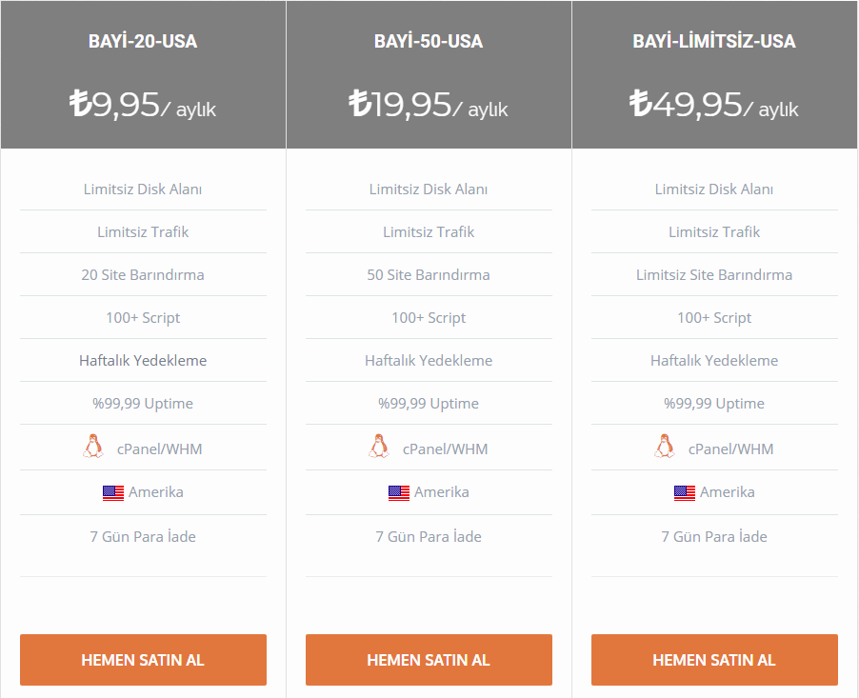The image size is (859, 698).
Task: Select the BAYİ-20-USA plan title
Action: coord(143,41)
